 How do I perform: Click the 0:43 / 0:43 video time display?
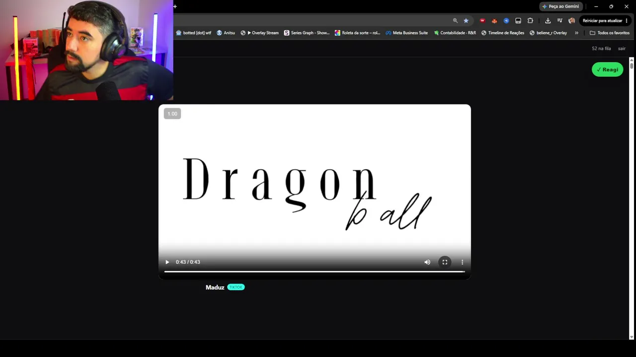[188, 262]
